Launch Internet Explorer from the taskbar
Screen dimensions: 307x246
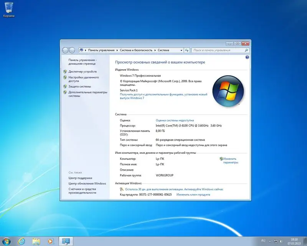point(21,241)
